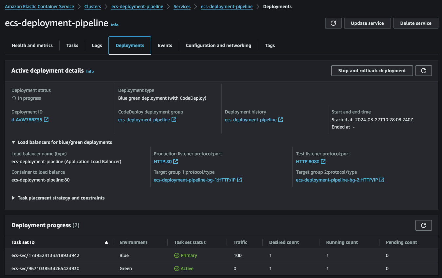Refresh the Active deployment details panel
The height and width of the screenshot is (278, 442).
coord(423,71)
